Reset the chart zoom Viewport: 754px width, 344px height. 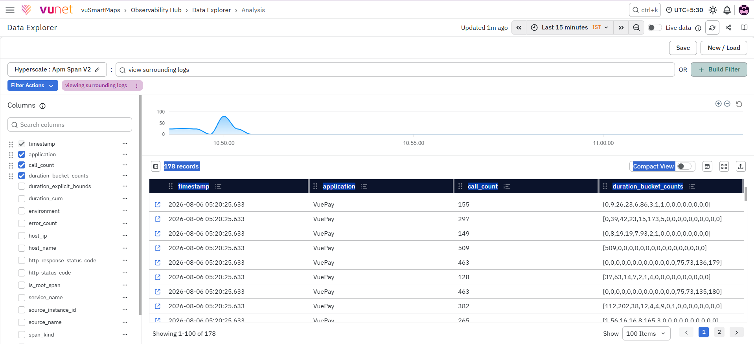click(739, 104)
